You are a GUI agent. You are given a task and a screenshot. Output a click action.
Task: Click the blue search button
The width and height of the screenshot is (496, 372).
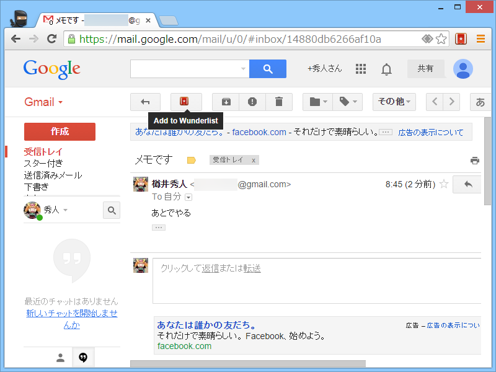(268, 69)
